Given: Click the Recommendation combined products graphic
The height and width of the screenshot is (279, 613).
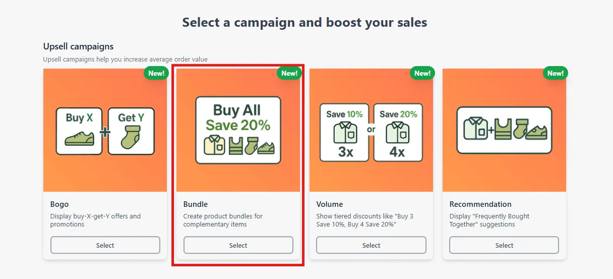Looking at the screenshot, I should click(504, 130).
